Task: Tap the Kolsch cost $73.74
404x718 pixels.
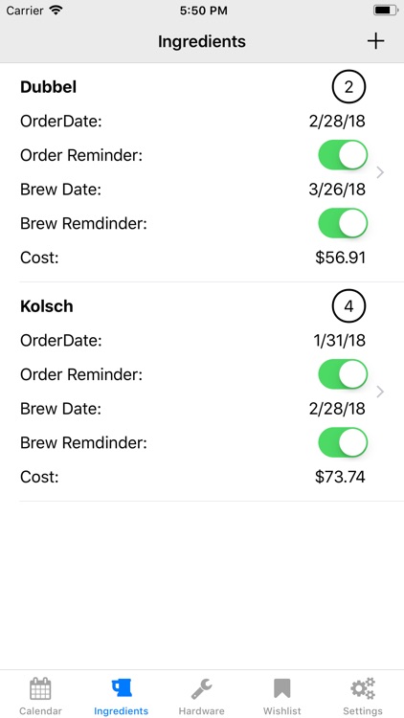Action: click(x=340, y=477)
